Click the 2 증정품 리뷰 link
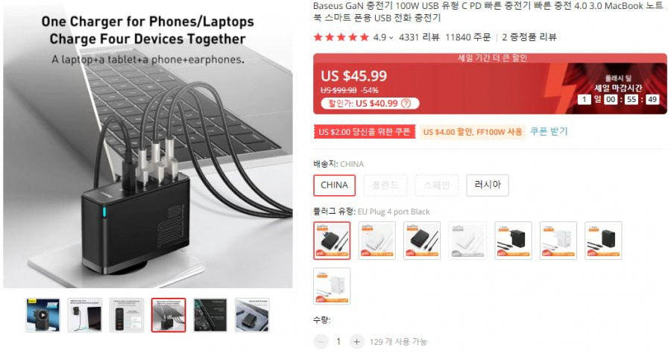This screenshot has width=671, height=353. [529, 37]
